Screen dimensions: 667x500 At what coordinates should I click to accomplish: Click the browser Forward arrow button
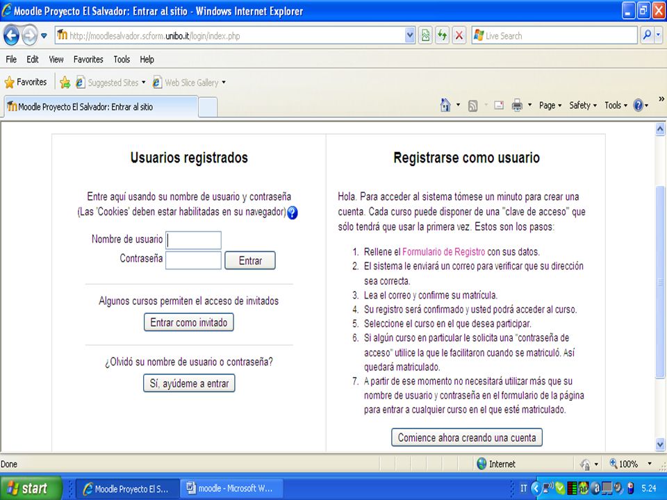pyautogui.click(x=29, y=35)
